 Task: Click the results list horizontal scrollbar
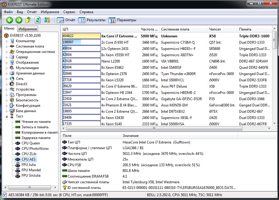[x=154, y=128]
